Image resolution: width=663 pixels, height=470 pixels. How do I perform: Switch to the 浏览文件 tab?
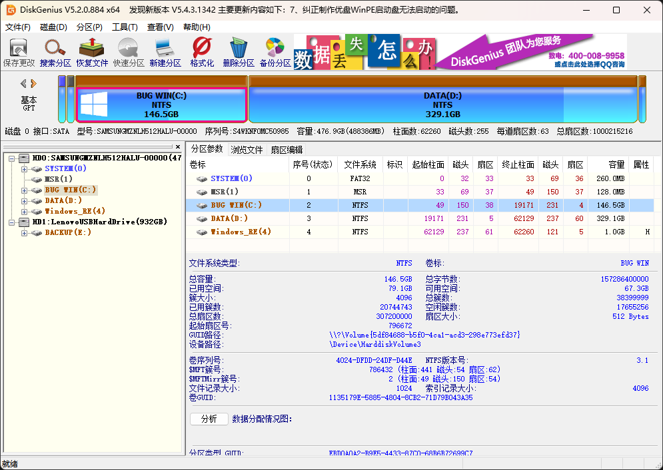(x=247, y=150)
